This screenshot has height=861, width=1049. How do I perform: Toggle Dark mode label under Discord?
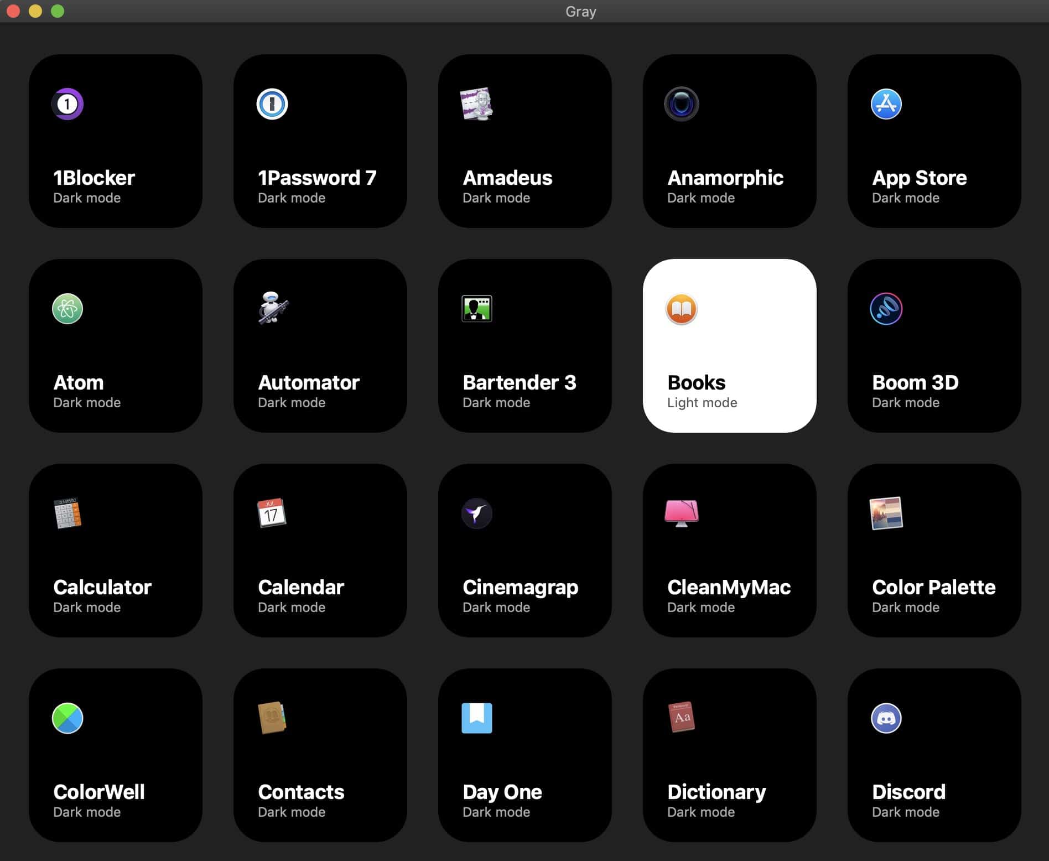point(906,812)
